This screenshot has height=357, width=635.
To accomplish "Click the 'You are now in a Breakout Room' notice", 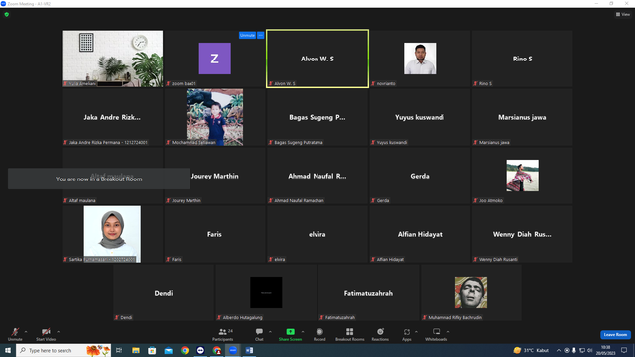I will [99, 178].
